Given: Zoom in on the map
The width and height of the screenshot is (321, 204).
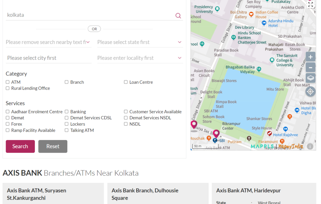Looking at the screenshot, I should [x=310, y=57].
